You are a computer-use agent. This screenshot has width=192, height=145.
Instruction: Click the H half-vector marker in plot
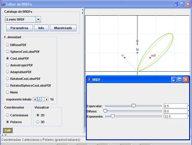[137, 44]
